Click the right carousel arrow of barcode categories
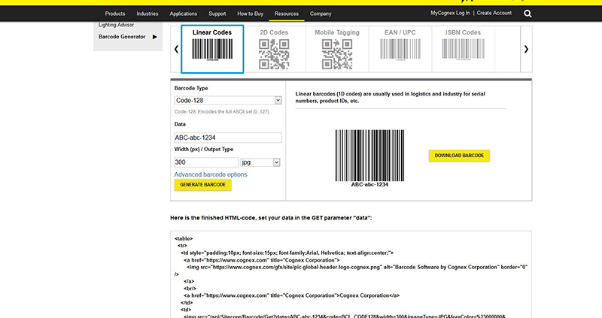 [x=526, y=49]
